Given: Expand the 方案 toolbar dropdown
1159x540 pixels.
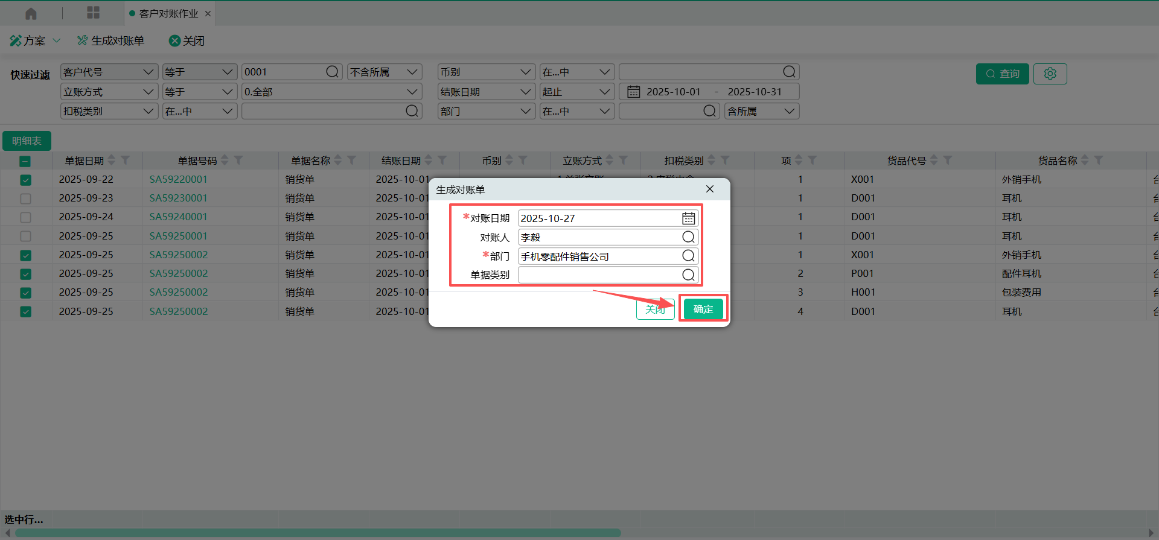Looking at the screenshot, I should click(57, 41).
